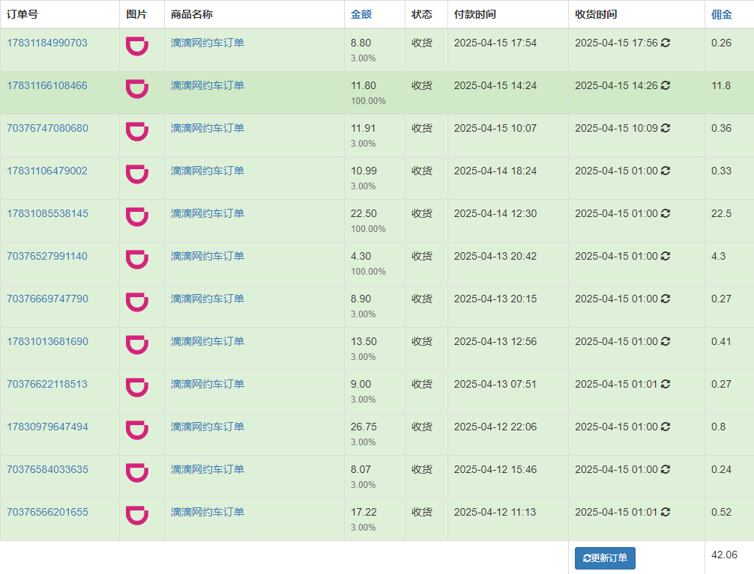This screenshot has height=574, width=754.
Task: Click refresh icon for order 17830979647494
Action: (666, 427)
